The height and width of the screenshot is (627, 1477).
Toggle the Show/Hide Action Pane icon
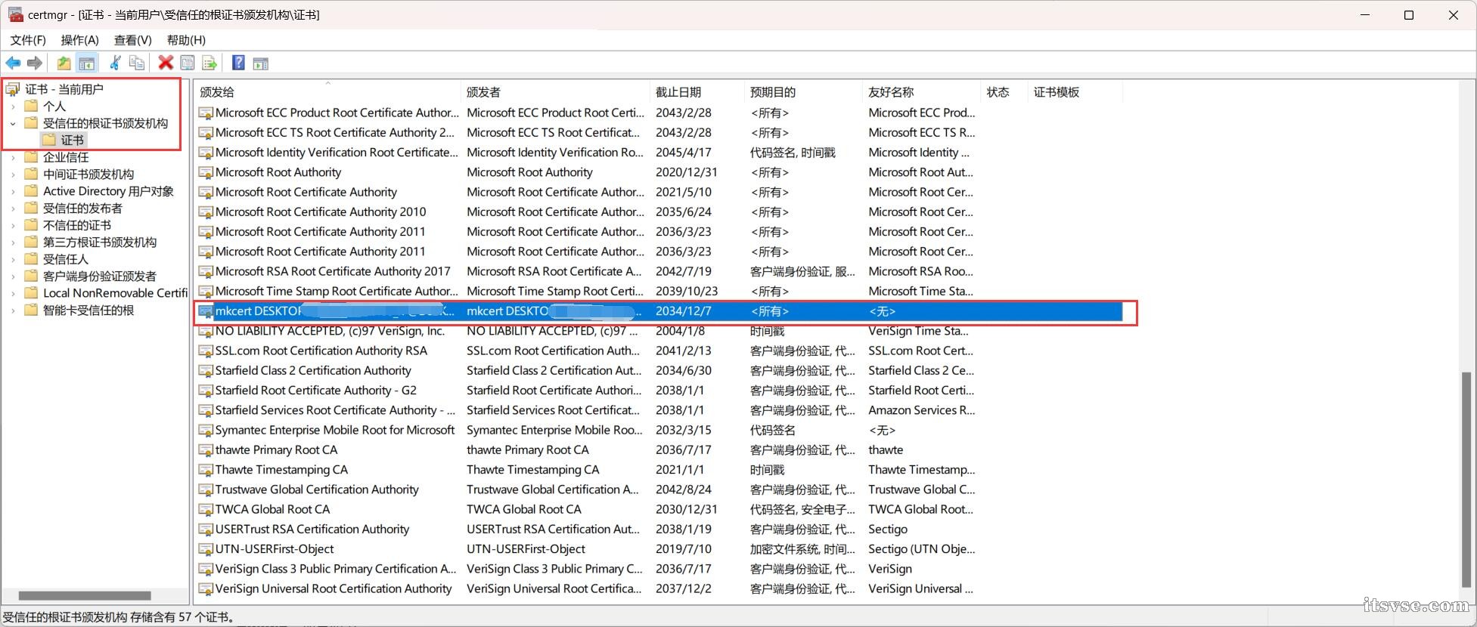pos(261,63)
